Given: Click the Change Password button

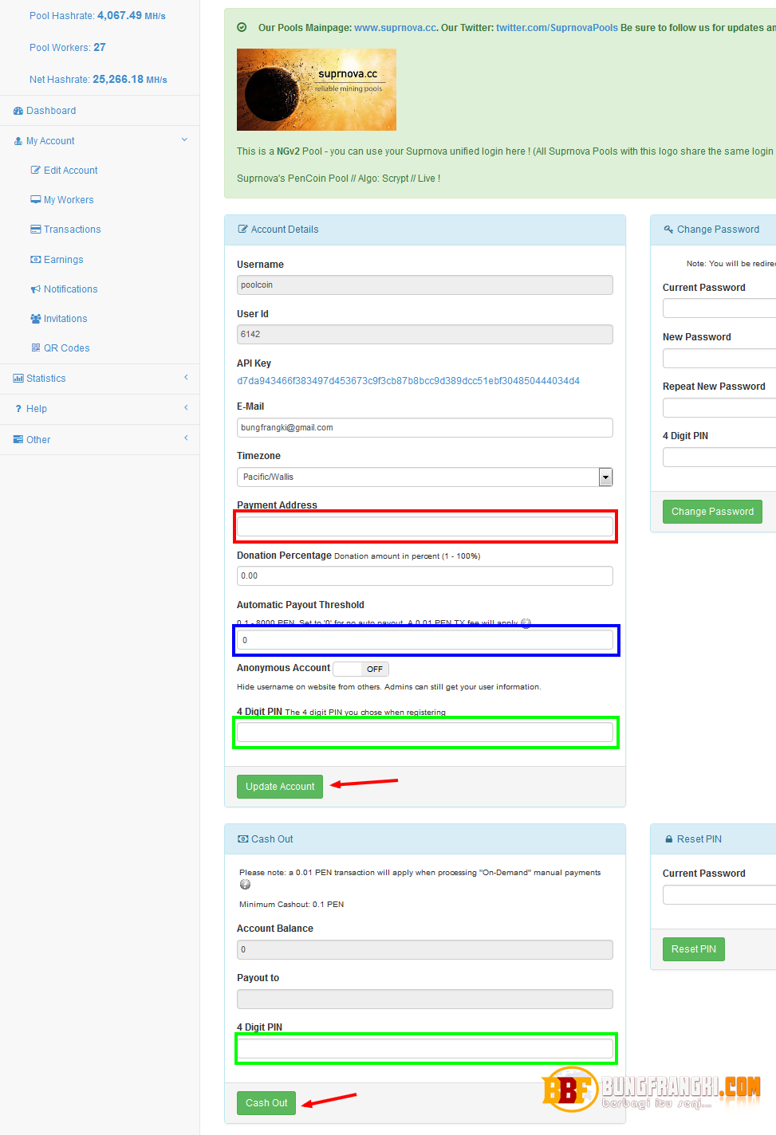Looking at the screenshot, I should pos(712,512).
